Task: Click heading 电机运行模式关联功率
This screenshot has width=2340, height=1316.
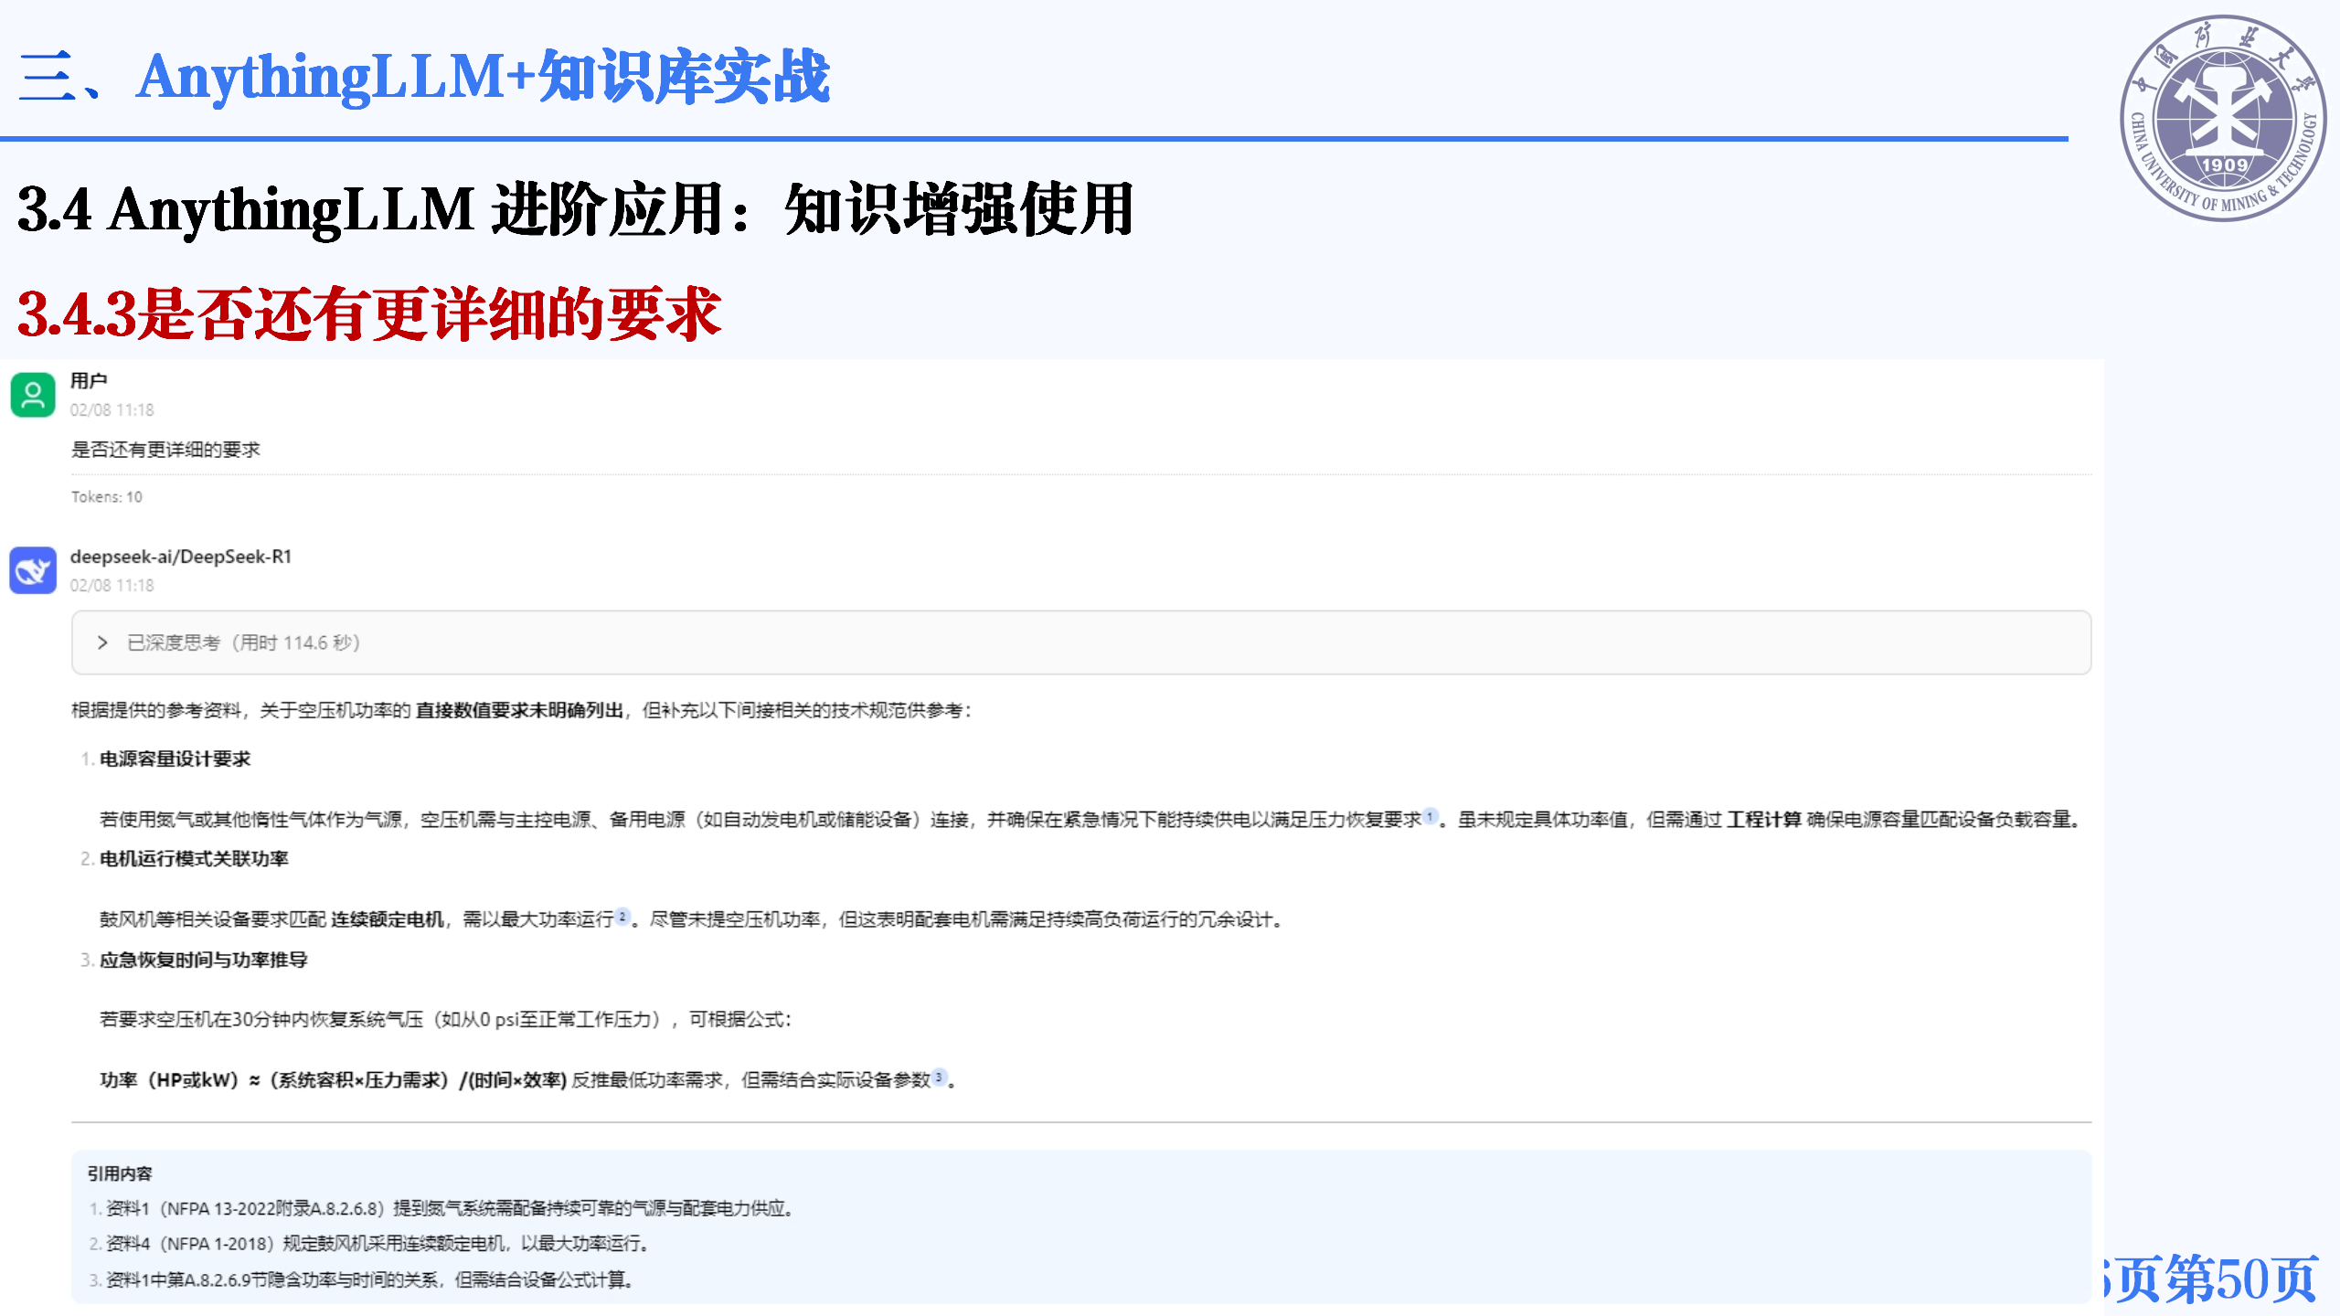Action: tap(195, 858)
